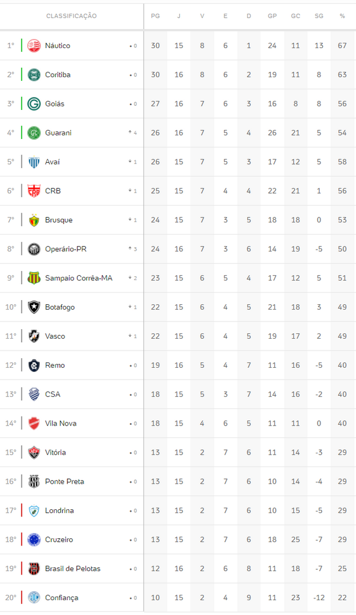The width and height of the screenshot is (356, 615).
Task: Select the Avaí team crest
Action: point(34,162)
